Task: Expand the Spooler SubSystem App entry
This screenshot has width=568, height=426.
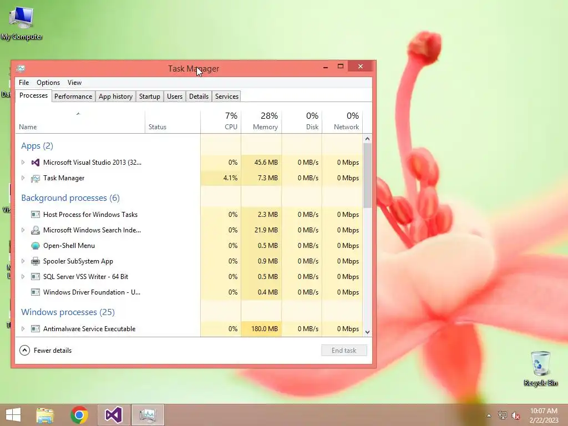Action: 23,261
